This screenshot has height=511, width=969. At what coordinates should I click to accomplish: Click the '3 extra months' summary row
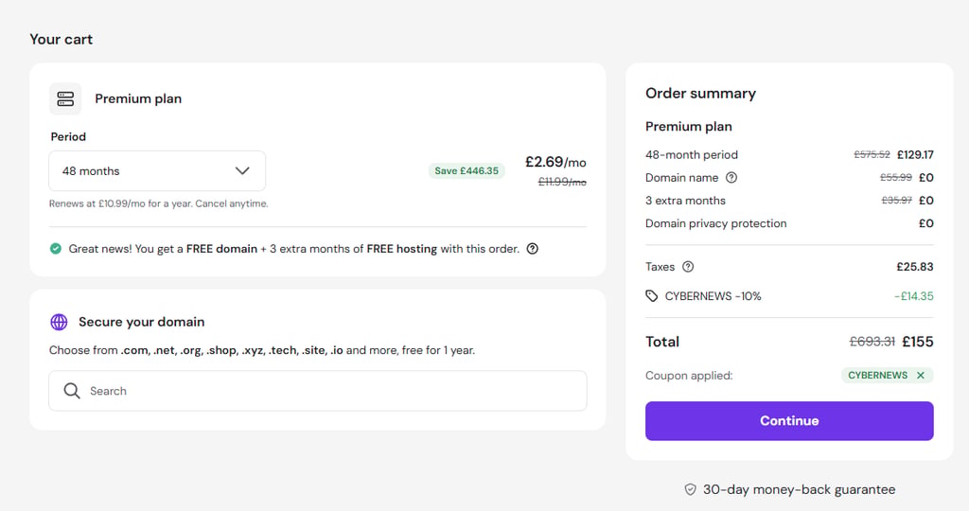point(789,201)
